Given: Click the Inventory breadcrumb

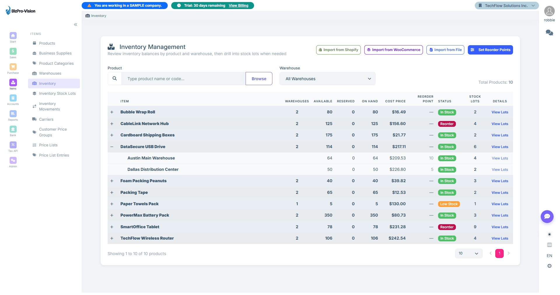Looking at the screenshot, I should pos(96,16).
